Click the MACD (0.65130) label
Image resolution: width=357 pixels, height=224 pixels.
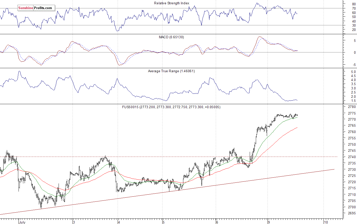171,37
